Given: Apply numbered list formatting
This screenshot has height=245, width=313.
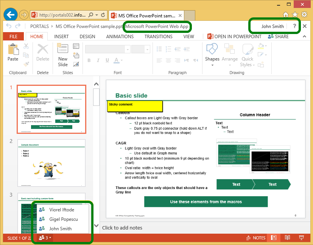Looking at the screenshot, I should [x=168, y=49].
